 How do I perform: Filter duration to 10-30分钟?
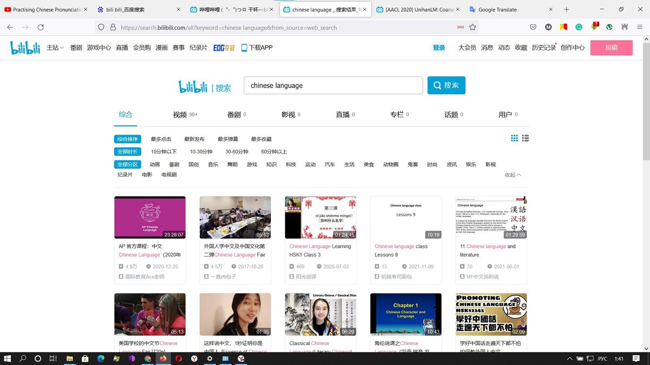[201, 151]
